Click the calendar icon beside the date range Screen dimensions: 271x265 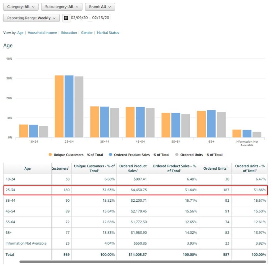point(66,18)
